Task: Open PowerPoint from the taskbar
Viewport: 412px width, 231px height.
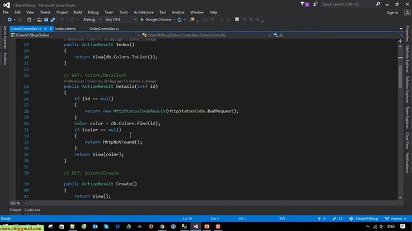Action: click(x=207, y=227)
